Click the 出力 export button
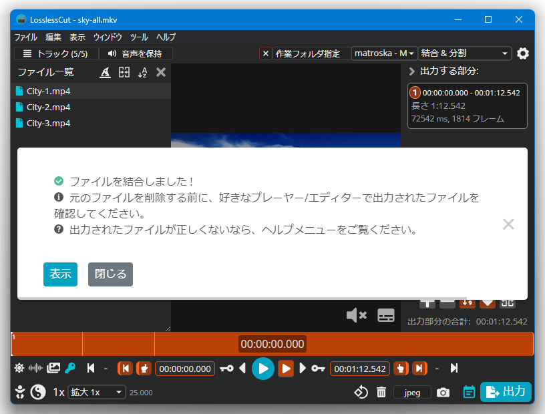 (x=506, y=392)
